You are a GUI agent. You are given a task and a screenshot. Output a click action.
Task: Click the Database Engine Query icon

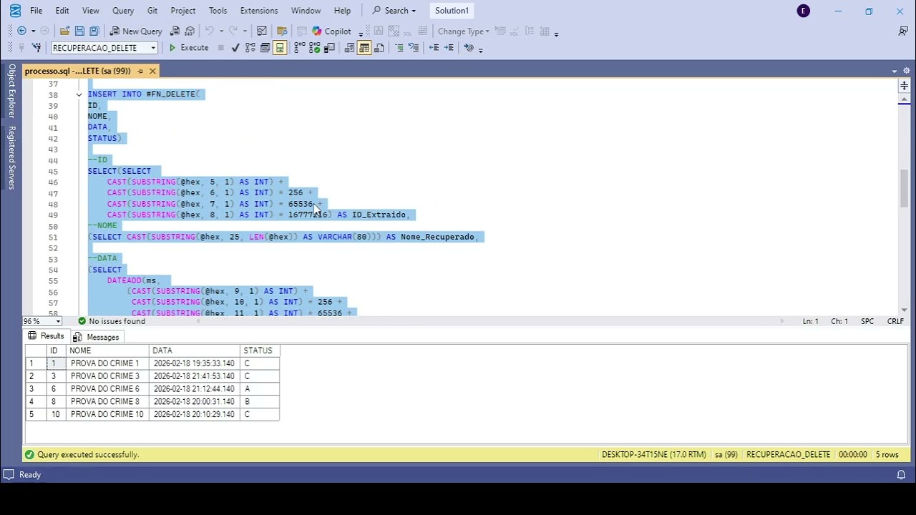(175, 31)
